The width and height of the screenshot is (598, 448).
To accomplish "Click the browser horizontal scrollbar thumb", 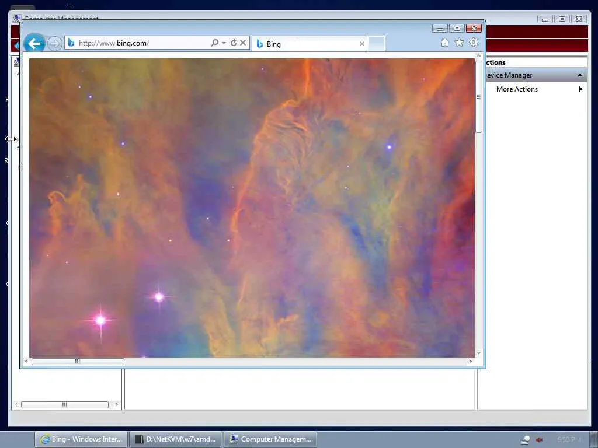I will pos(78,361).
